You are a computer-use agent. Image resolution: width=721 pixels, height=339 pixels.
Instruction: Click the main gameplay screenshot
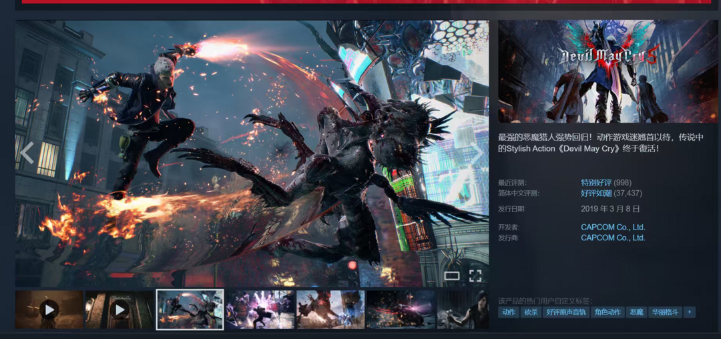[252, 153]
